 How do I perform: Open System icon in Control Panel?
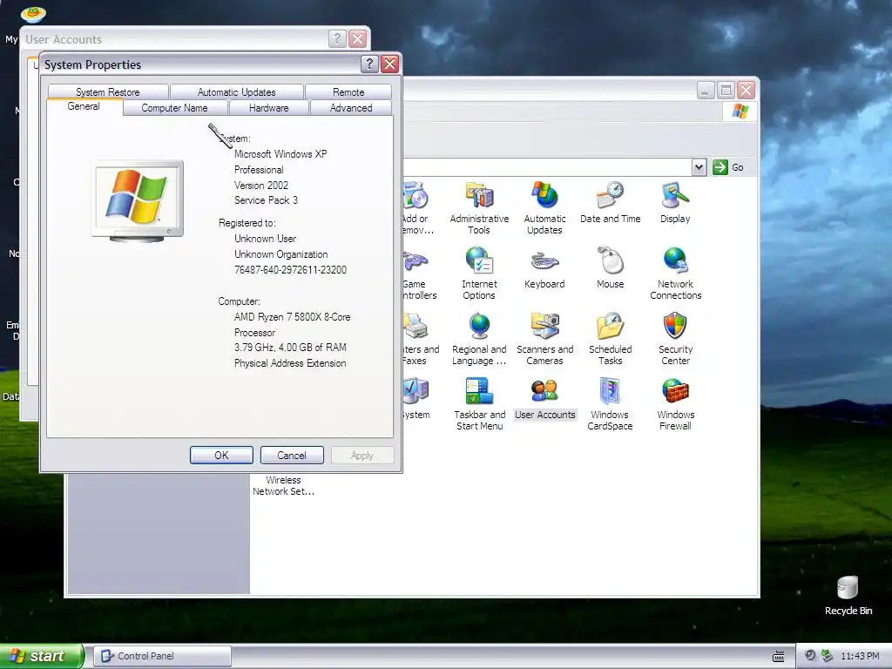416,399
